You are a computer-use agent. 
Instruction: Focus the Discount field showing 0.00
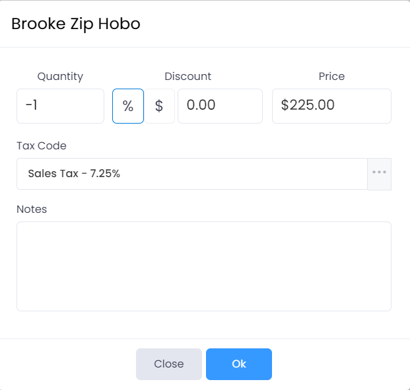(x=220, y=106)
